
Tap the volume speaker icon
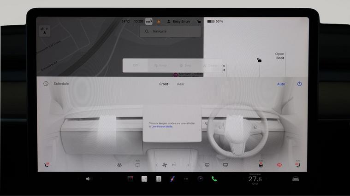(x=88, y=179)
